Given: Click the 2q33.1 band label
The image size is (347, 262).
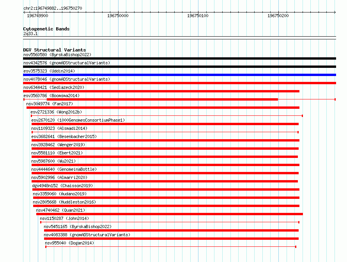Looking at the screenshot, I should point(30,34).
